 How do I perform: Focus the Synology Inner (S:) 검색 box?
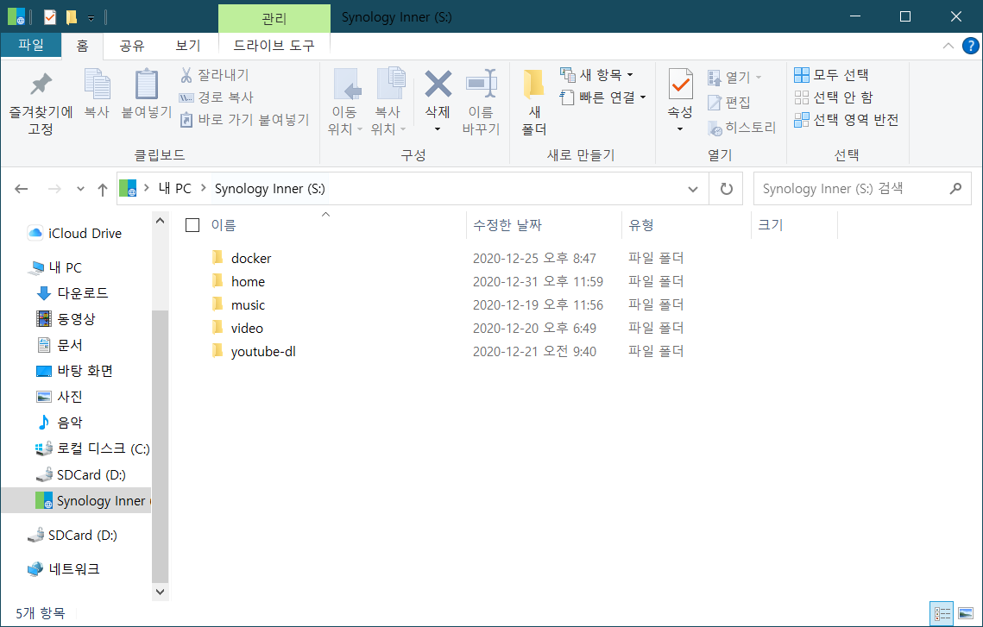click(862, 189)
